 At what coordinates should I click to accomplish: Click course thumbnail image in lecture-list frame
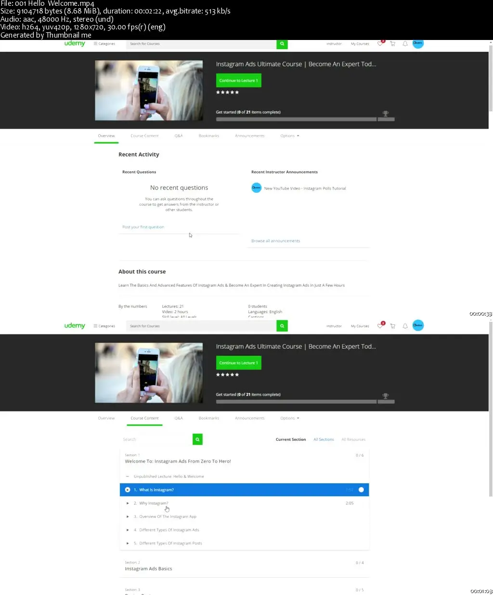pyautogui.click(x=149, y=372)
